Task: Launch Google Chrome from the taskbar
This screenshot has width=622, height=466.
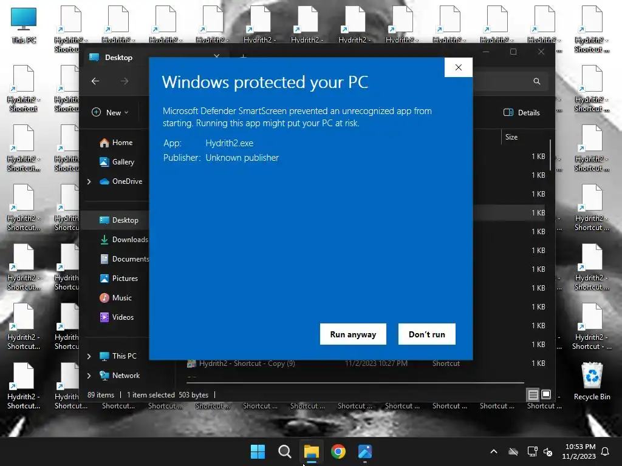Action: pos(338,451)
